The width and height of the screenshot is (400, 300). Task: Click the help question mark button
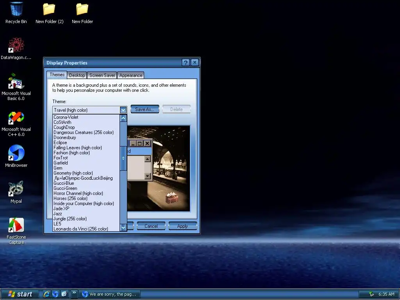tap(186, 62)
